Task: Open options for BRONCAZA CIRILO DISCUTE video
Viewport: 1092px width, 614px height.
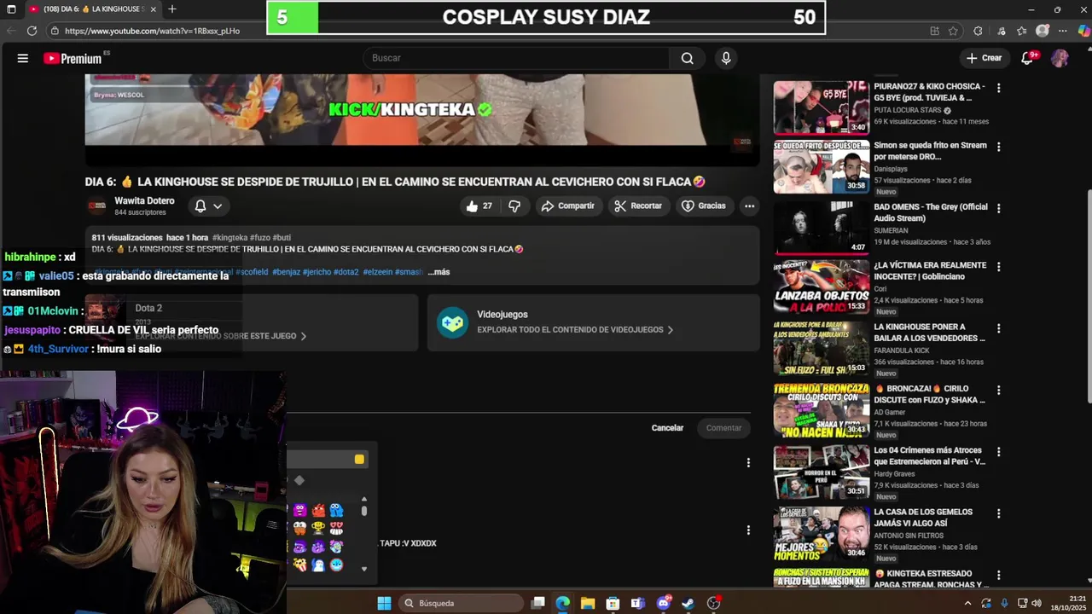Action: point(998,390)
